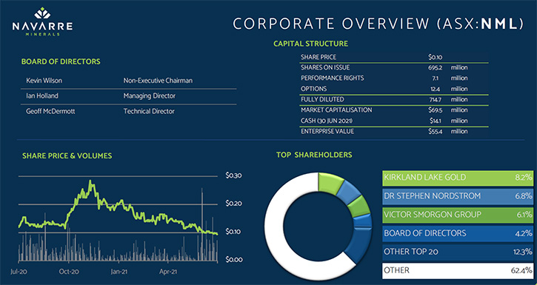
Task: Click the Top Shareholders heading
Action: pyautogui.click(x=314, y=155)
